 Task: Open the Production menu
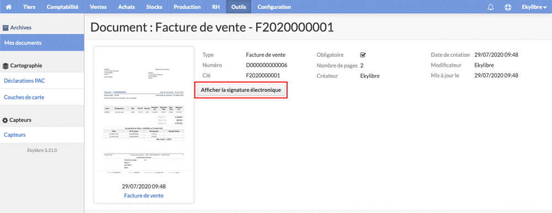coord(187,7)
